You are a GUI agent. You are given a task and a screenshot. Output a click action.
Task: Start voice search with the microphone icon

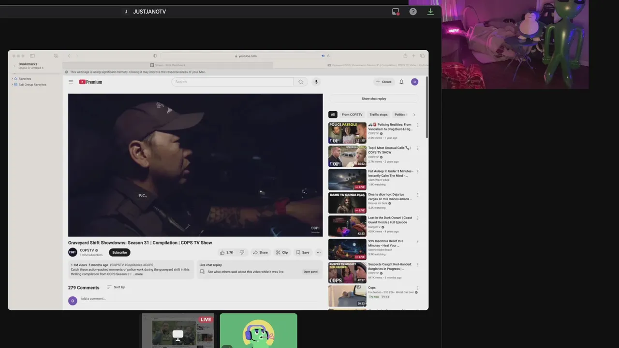click(x=316, y=82)
